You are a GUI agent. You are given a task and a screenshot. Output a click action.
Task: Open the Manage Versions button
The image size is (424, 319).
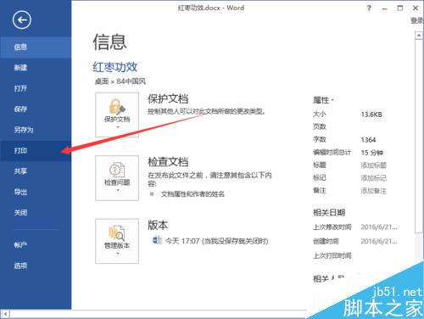(x=117, y=241)
